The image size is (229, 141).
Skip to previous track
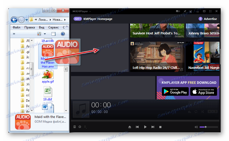(137, 127)
